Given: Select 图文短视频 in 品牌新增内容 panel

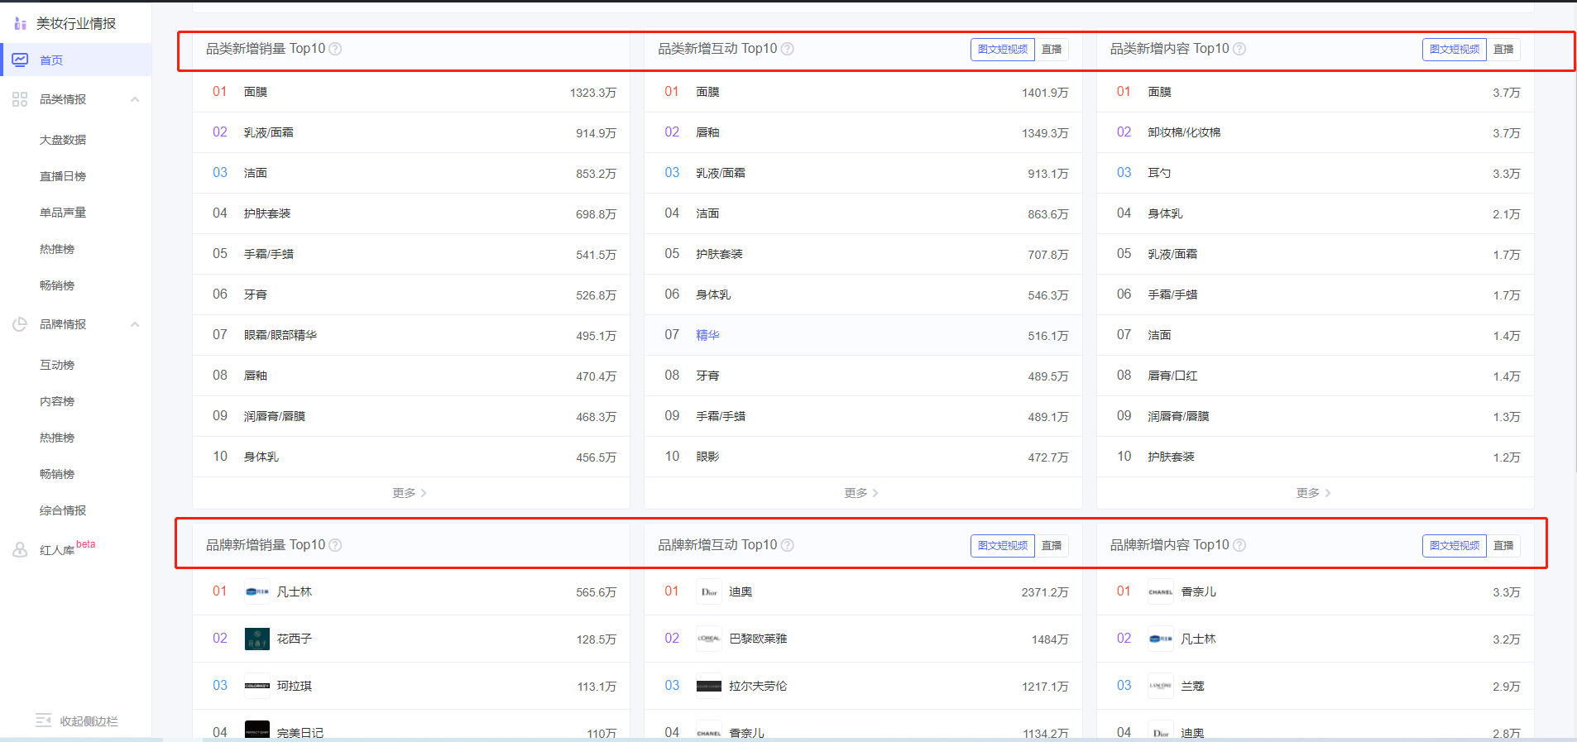Looking at the screenshot, I should tap(1455, 546).
